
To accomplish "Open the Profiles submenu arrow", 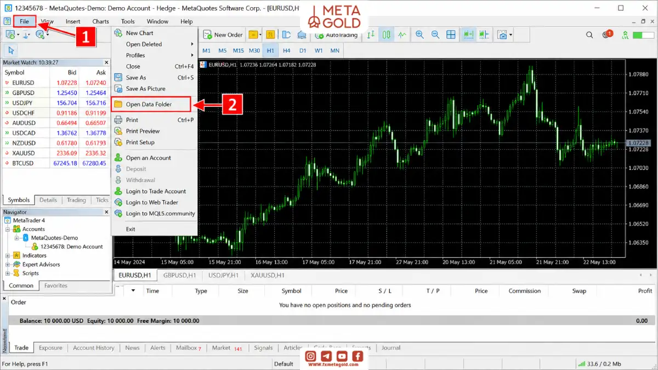I will tap(192, 55).
